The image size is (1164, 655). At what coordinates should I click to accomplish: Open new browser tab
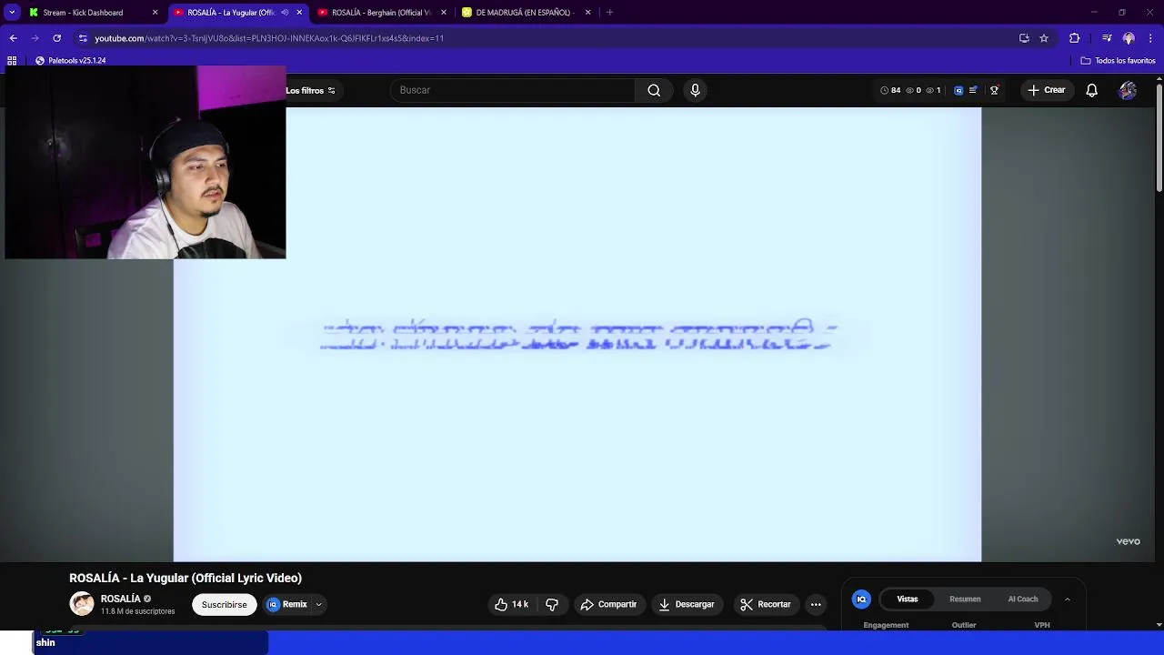pos(609,13)
